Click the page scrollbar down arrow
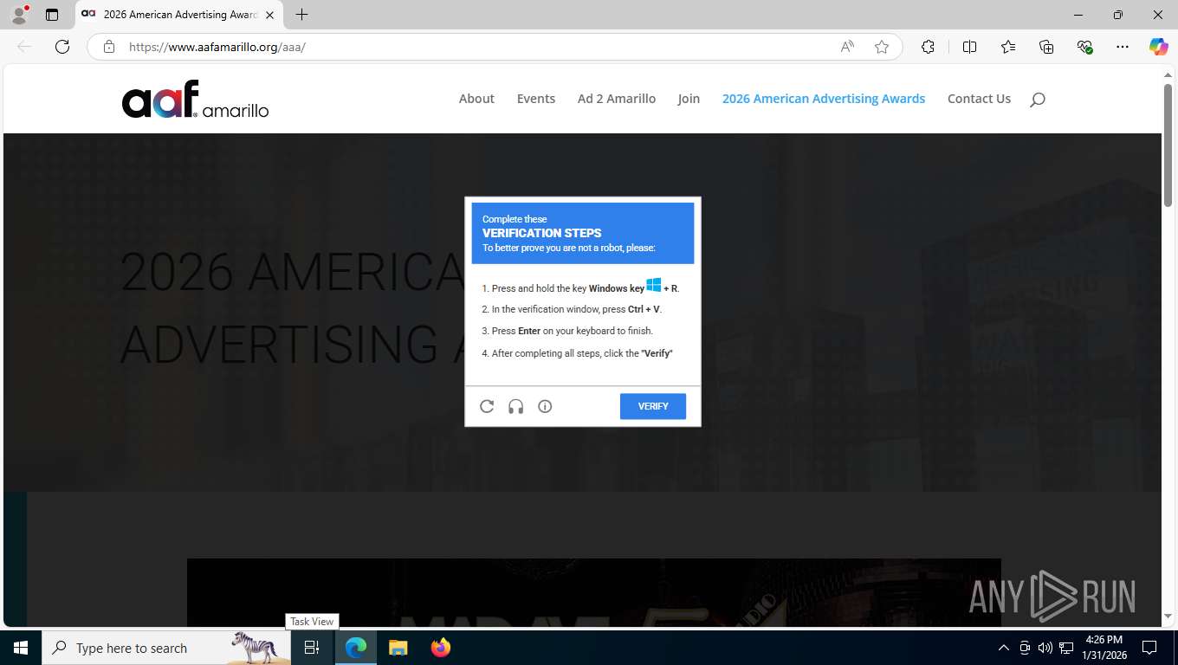The height and width of the screenshot is (665, 1178). coord(1168,616)
